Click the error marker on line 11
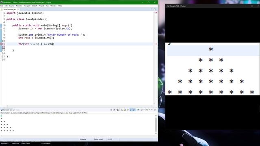Screen dimensions: 260x146 click(1, 44)
